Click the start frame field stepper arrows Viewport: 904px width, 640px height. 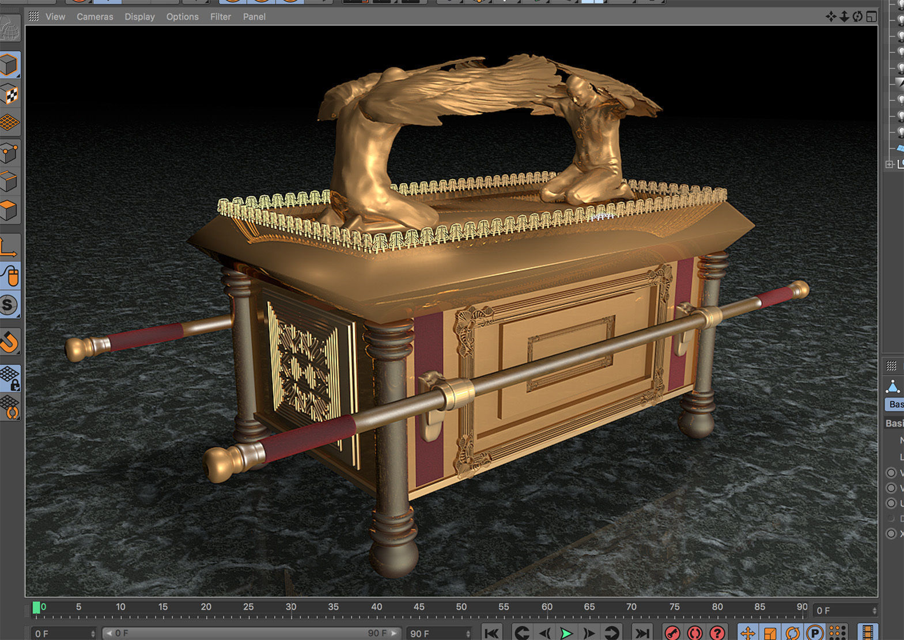click(93, 634)
